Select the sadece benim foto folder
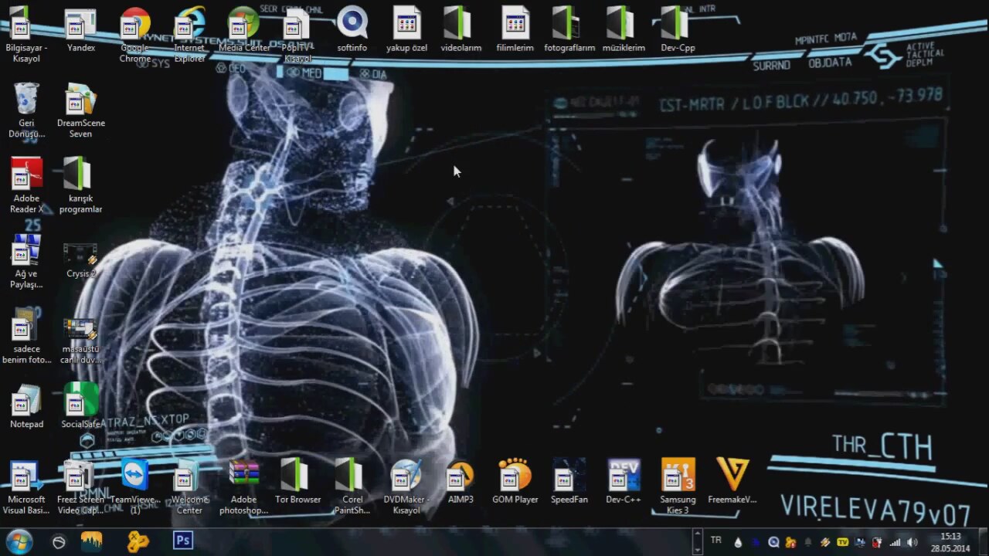 pyautogui.click(x=26, y=337)
